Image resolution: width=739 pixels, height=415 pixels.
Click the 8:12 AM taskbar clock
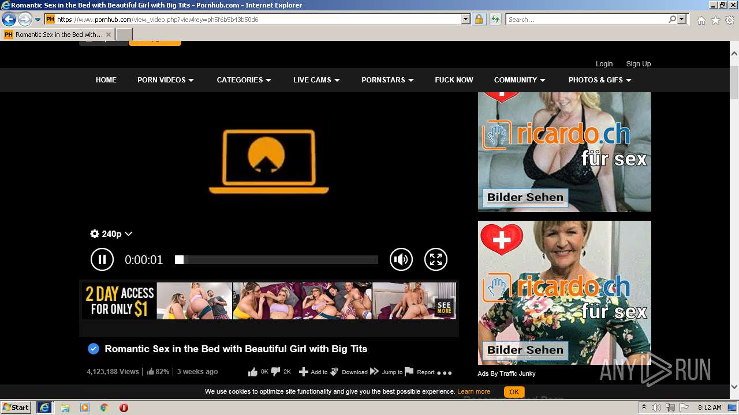click(710, 408)
